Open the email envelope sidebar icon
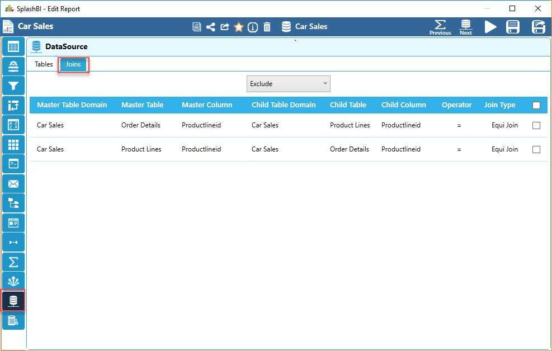The image size is (552, 351). click(13, 183)
